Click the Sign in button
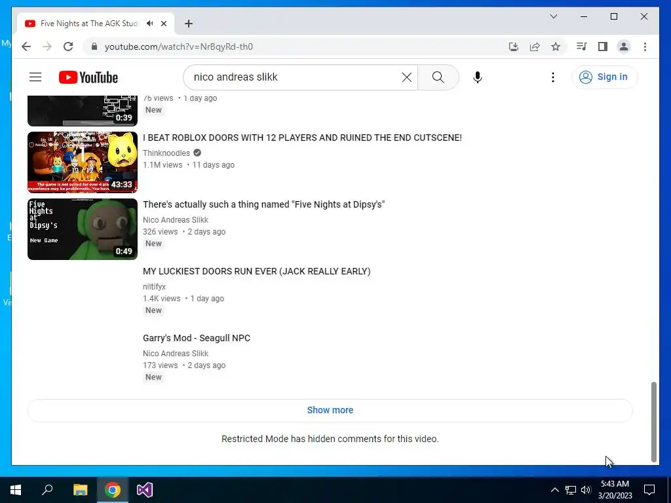This screenshot has width=671, height=503. click(604, 77)
